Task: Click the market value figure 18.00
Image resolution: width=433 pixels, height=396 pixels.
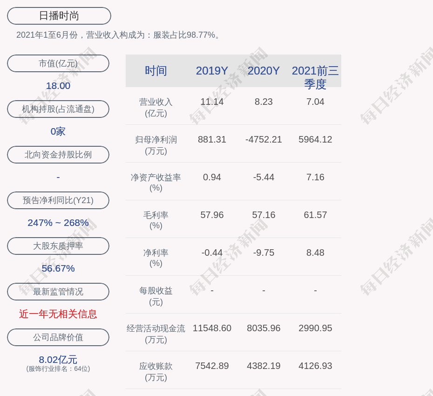Action: [58, 86]
